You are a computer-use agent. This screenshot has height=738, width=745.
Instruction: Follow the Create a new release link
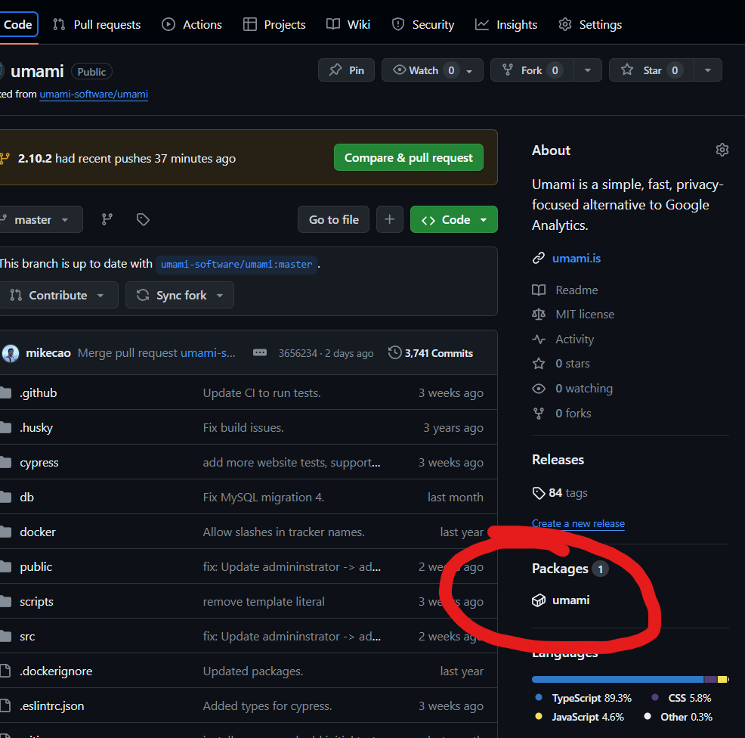(578, 523)
